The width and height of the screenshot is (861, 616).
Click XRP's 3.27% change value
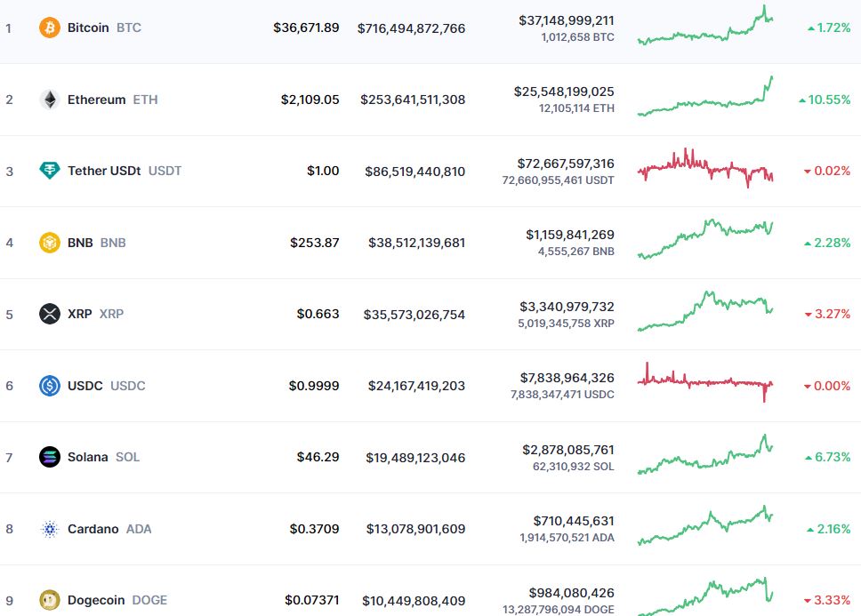[x=827, y=314]
